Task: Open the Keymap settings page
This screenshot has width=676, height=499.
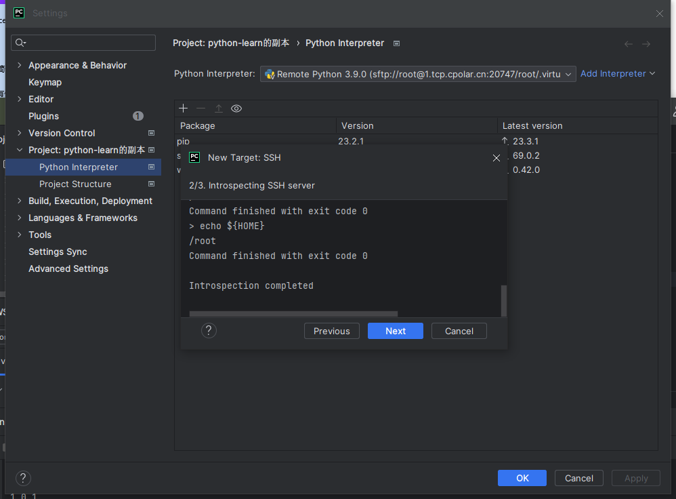Action: 45,82
